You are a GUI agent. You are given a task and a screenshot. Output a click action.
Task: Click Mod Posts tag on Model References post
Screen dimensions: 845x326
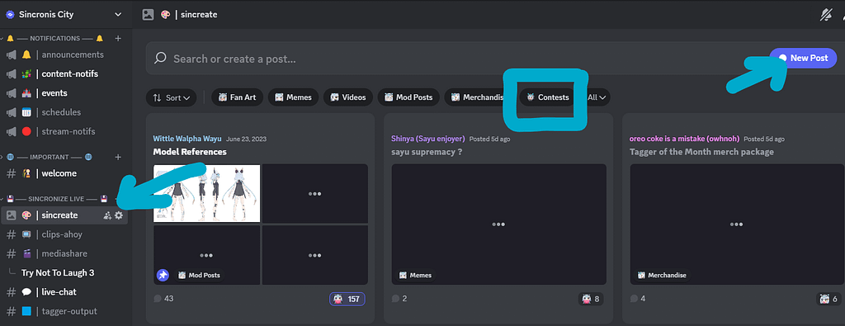pos(199,275)
